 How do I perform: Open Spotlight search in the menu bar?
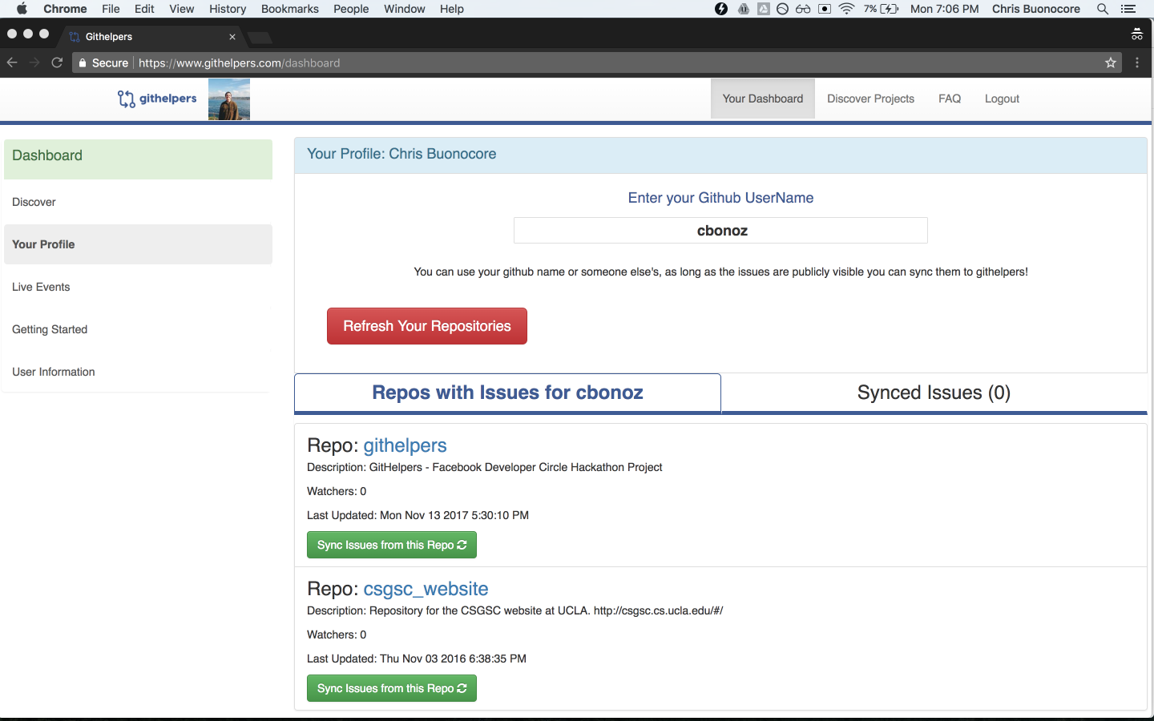(1103, 9)
